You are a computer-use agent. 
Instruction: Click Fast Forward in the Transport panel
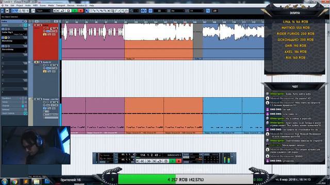(149, 161)
